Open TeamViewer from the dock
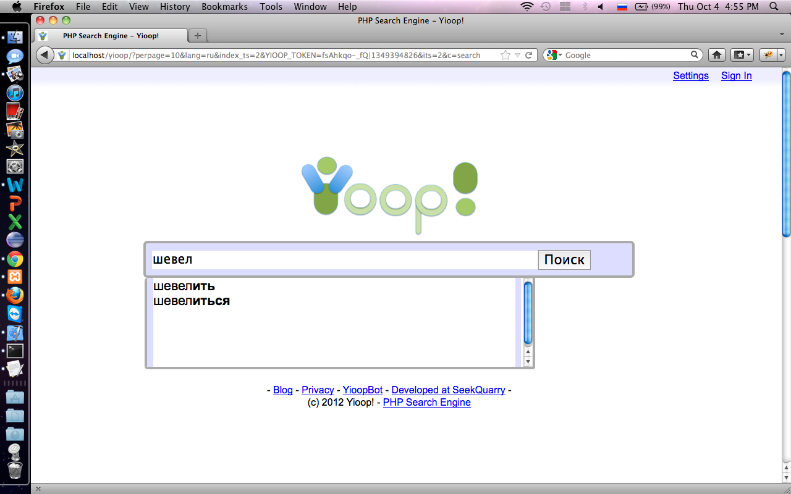The width and height of the screenshot is (791, 494). click(15, 314)
